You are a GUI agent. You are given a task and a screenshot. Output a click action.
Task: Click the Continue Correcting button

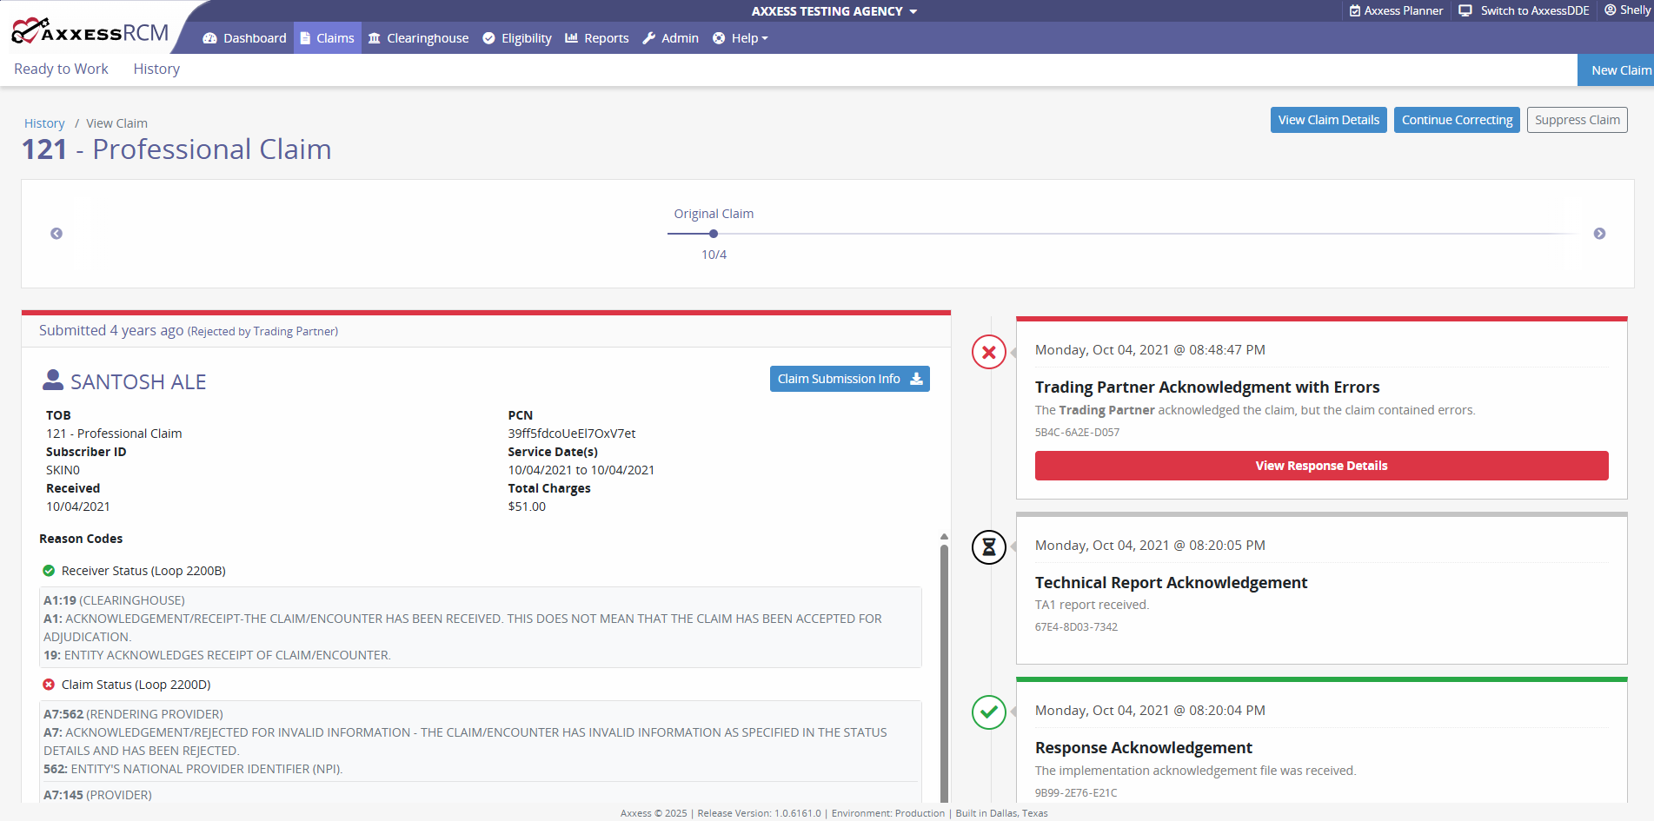coord(1457,120)
